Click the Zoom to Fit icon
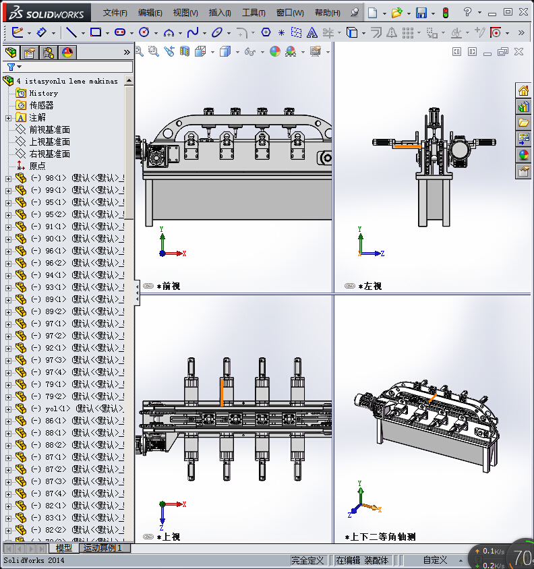 [139, 51]
